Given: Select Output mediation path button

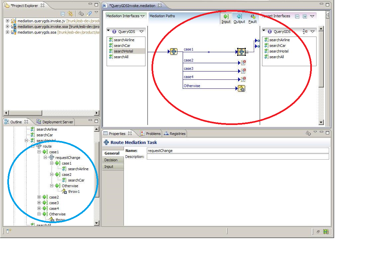Looking at the screenshot, I should (239, 19).
